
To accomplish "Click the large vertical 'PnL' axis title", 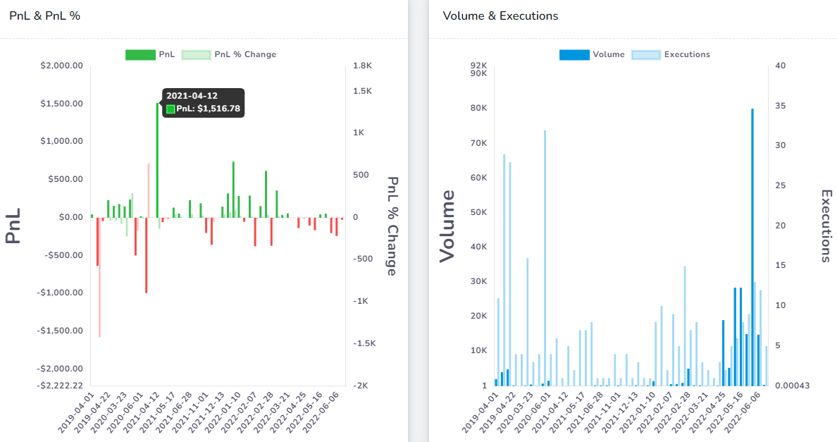I will (x=13, y=226).
